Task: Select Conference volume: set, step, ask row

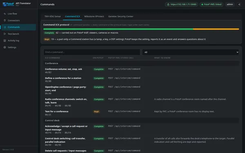Action: pyautogui.click(x=141, y=71)
